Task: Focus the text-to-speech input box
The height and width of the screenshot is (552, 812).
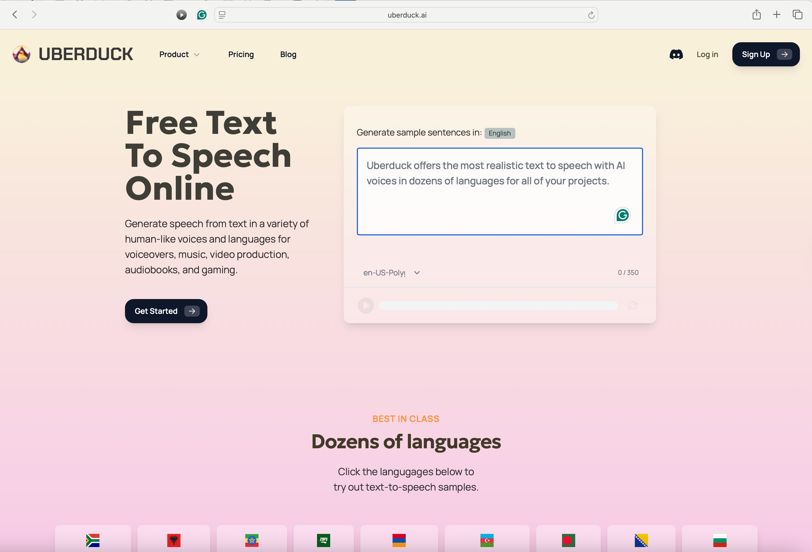Action: click(499, 191)
